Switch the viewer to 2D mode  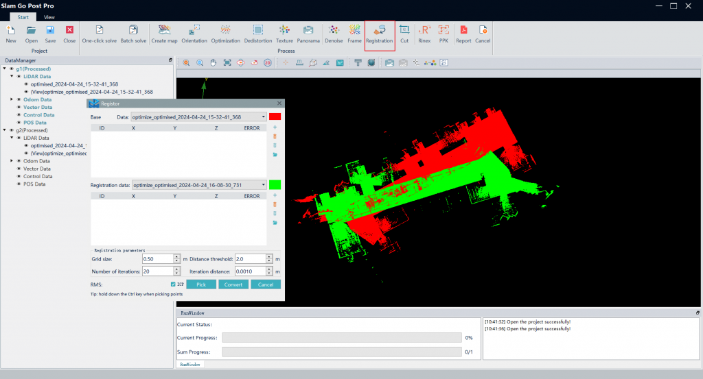click(x=268, y=63)
